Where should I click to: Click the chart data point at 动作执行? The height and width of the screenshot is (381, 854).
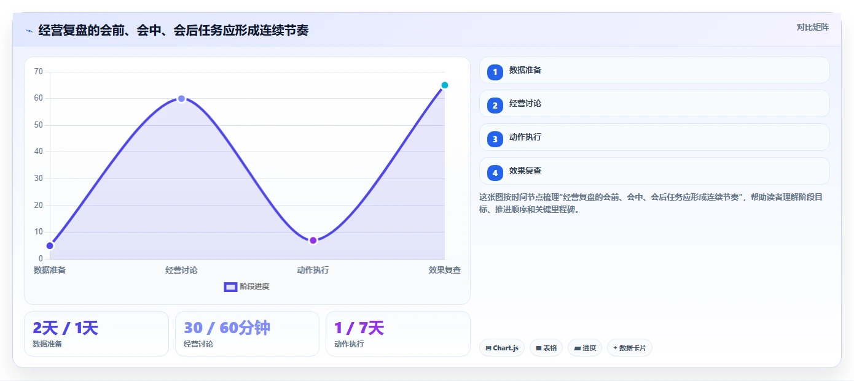tap(313, 241)
